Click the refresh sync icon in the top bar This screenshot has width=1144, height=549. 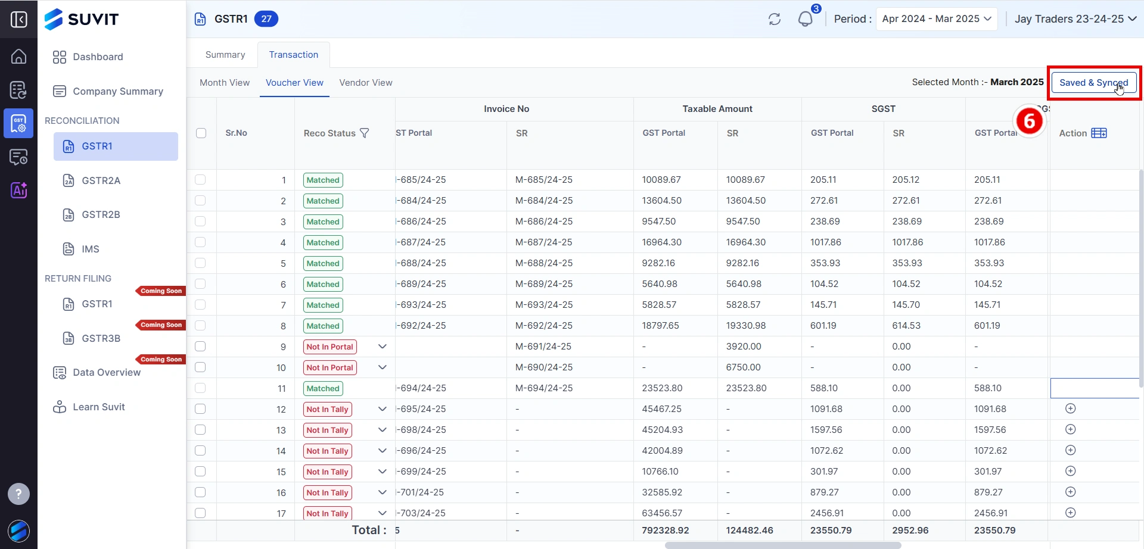click(x=775, y=19)
